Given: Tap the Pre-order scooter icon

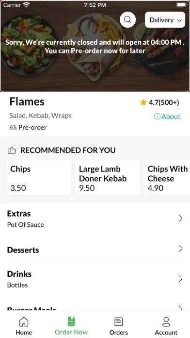Looking at the screenshot, I should click(x=13, y=128).
